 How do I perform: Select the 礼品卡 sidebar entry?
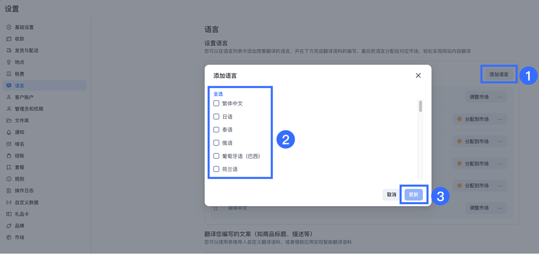(20, 214)
